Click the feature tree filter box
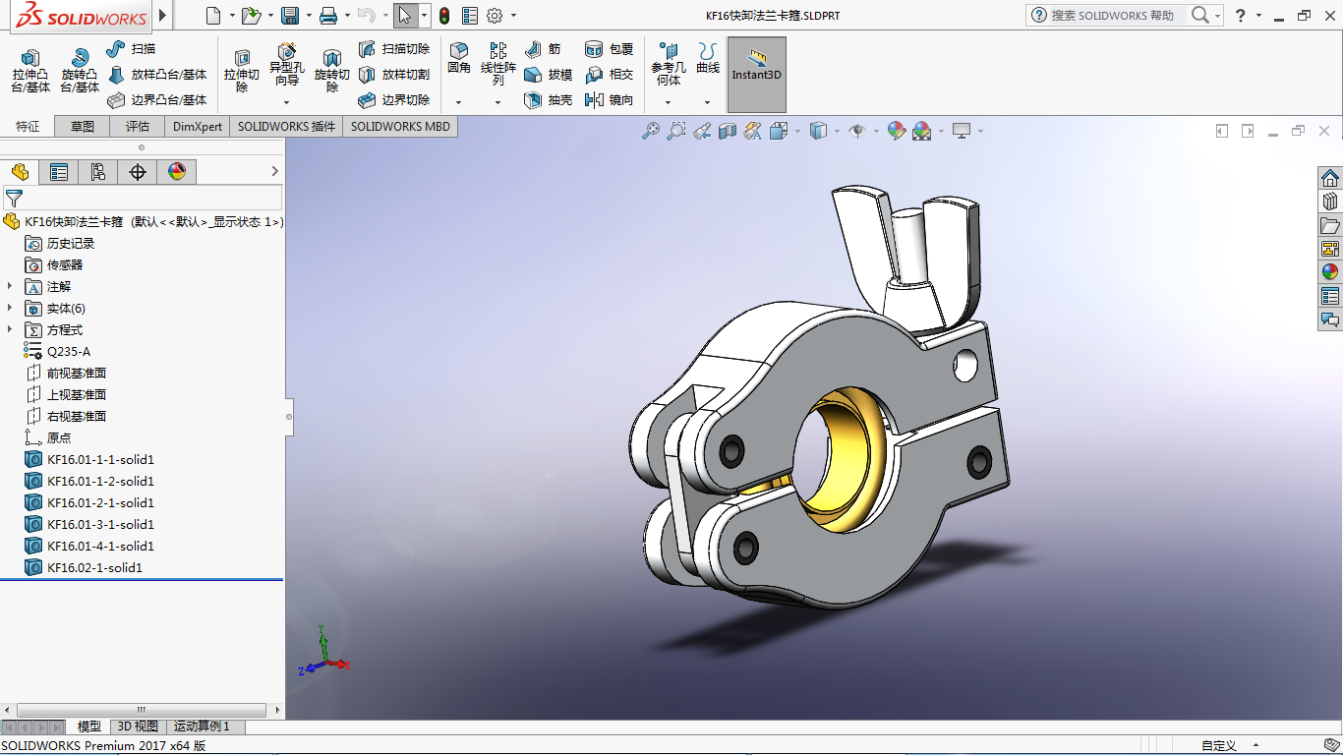 point(143,198)
